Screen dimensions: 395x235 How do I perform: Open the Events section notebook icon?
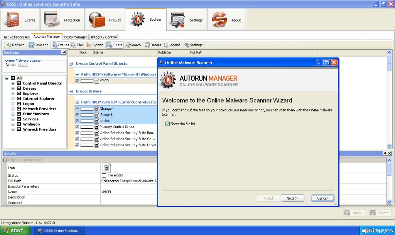(x=12, y=20)
